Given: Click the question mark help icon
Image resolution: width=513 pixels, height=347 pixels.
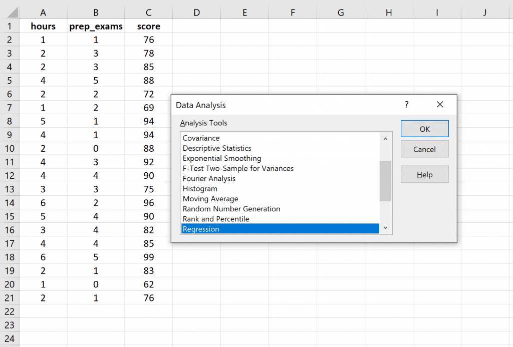Looking at the screenshot, I should [406, 105].
